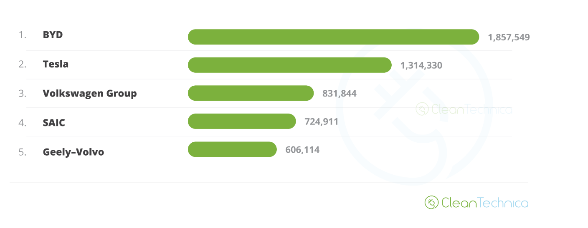This screenshot has width=588, height=228.
Task: Select the Tesla brand label
Action: pyautogui.click(x=56, y=64)
